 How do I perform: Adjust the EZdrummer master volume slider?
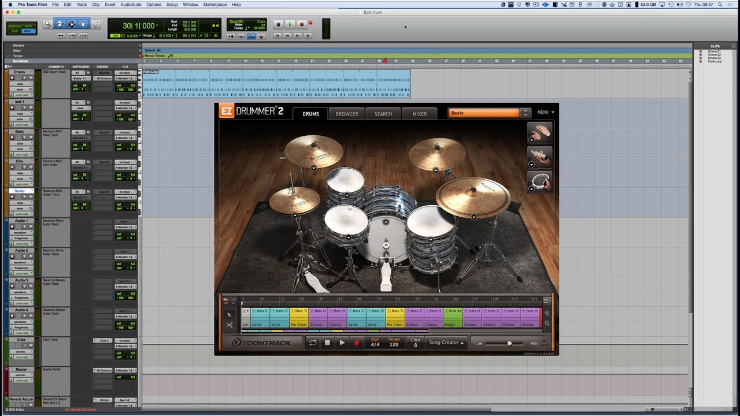(x=509, y=343)
